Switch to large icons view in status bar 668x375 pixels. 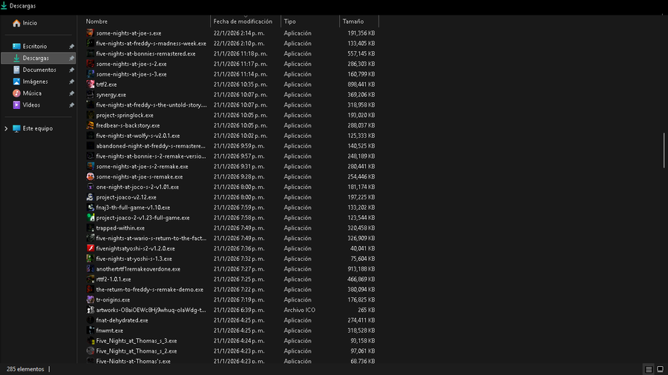[x=660, y=370]
